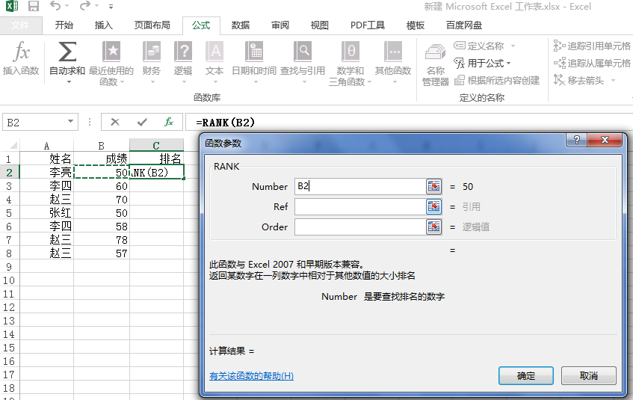This screenshot has height=400, width=633.
Task: Open the Name Manager (名称管理器)
Action: [x=435, y=64]
